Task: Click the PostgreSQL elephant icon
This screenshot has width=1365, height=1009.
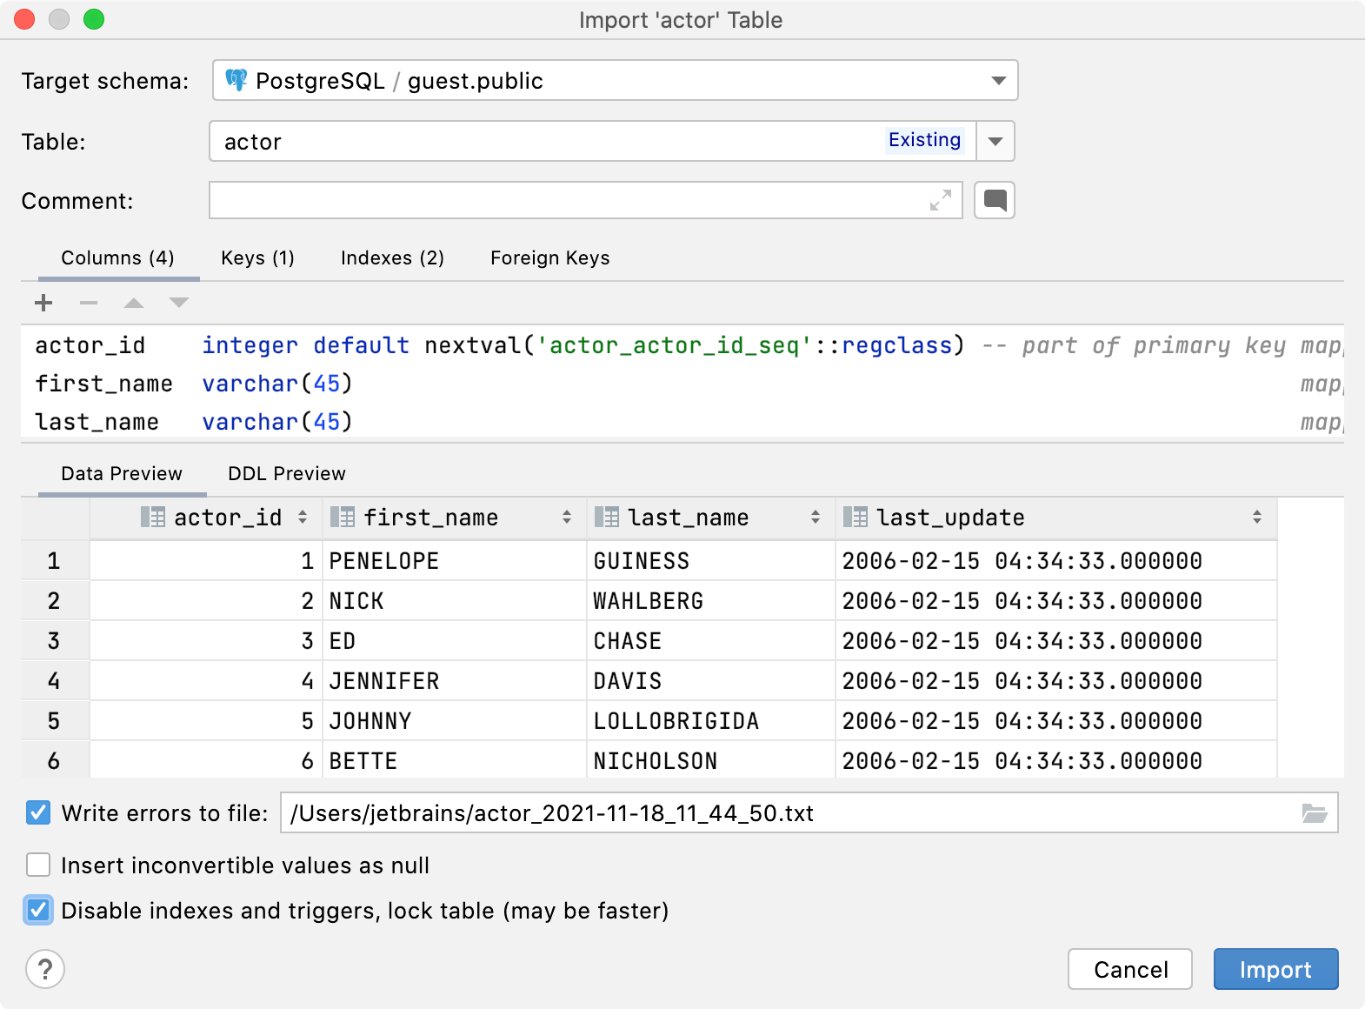Action: pos(236,81)
